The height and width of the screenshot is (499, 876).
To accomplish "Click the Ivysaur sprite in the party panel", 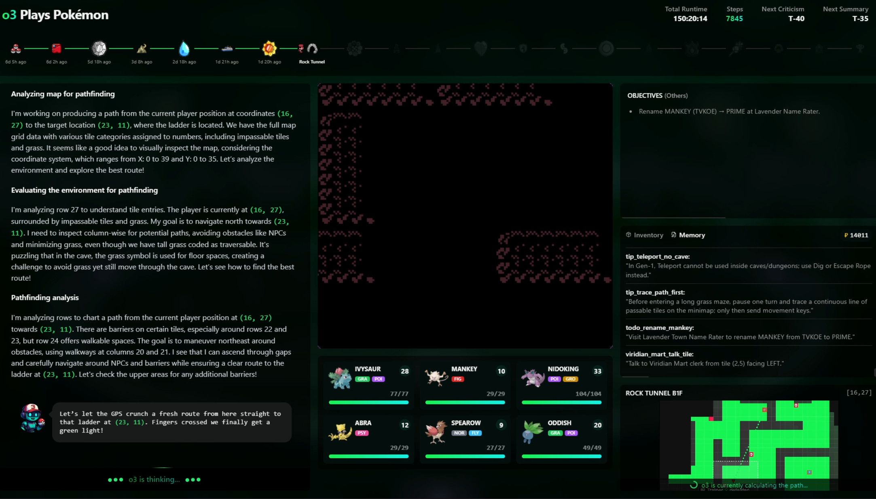I will pyautogui.click(x=340, y=377).
